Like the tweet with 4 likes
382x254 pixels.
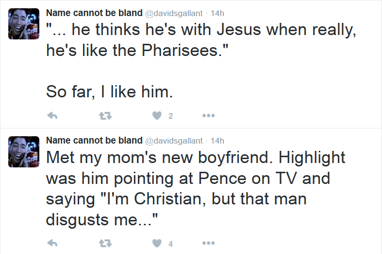[157, 243]
